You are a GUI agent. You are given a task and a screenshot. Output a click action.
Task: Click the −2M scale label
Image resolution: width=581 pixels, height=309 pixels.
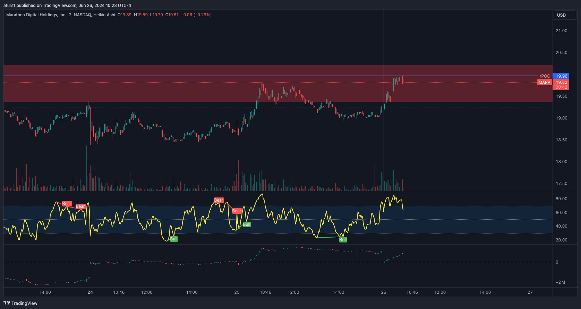(561, 282)
